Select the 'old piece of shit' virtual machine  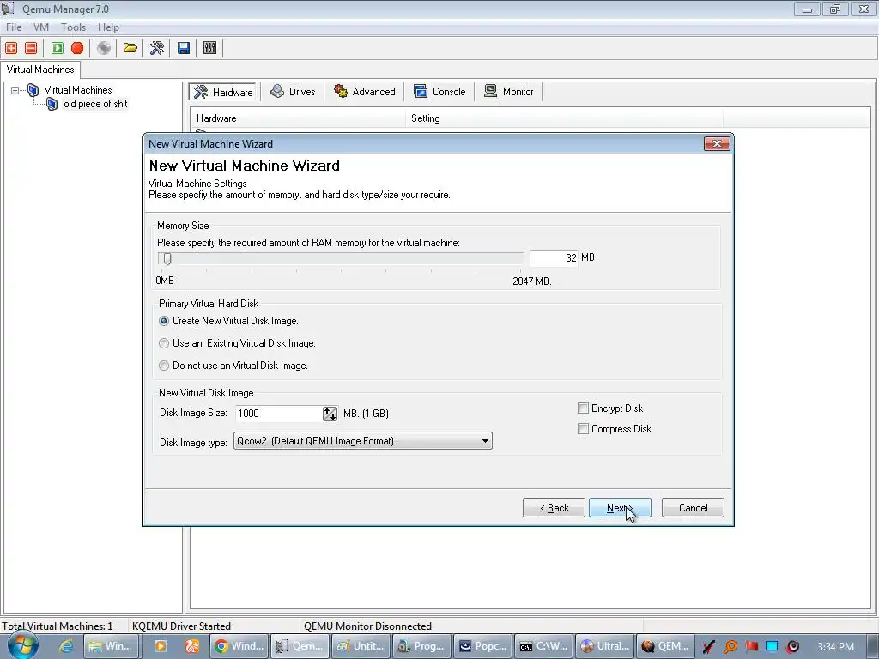tap(95, 104)
